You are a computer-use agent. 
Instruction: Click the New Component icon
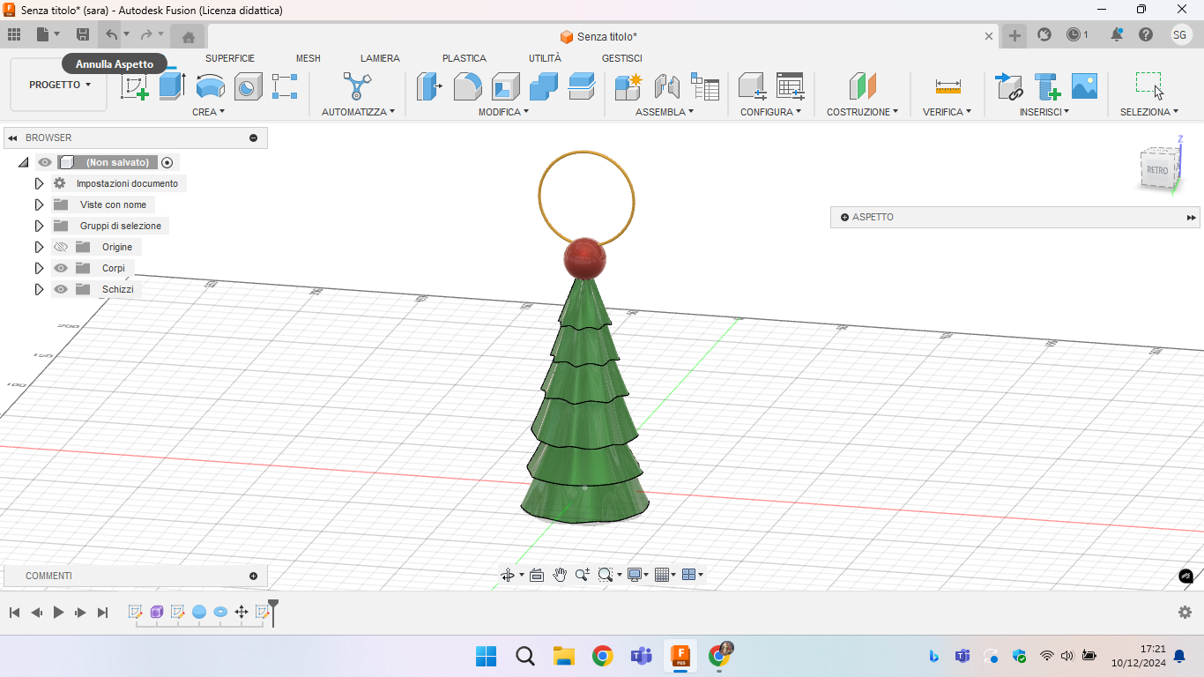click(628, 86)
